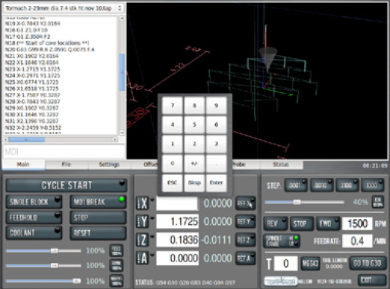Click the Feedrate field showing 0.4
The height and width of the screenshot is (289, 390).
[x=357, y=241]
